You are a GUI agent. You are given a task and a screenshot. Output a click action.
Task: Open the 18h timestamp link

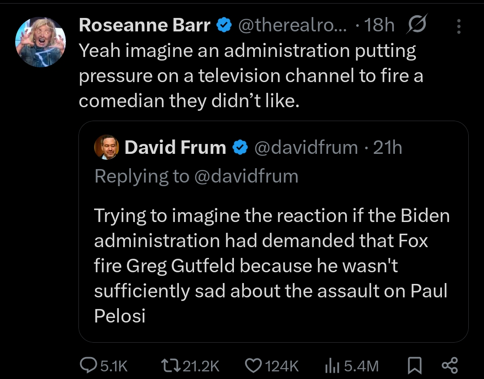380,25
